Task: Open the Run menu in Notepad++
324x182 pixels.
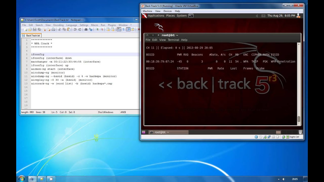Action: point(103,25)
